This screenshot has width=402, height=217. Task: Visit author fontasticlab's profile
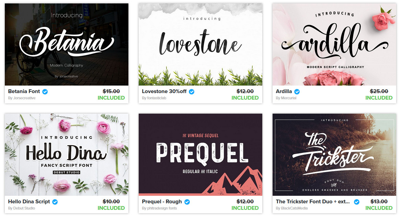point(154,98)
